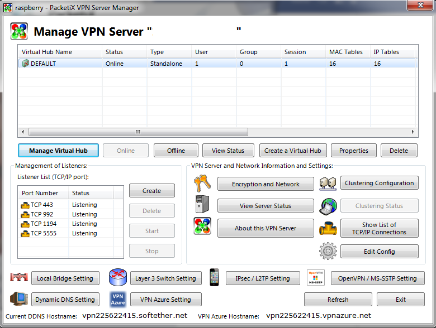436x328 pixels.
Task: Click the monitor icon beside Dynamic DNS Setting
Action: pyautogui.click(x=19, y=299)
